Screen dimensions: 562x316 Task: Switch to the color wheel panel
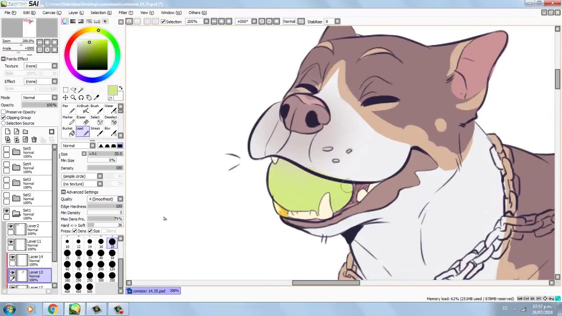(x=65, y=22)
